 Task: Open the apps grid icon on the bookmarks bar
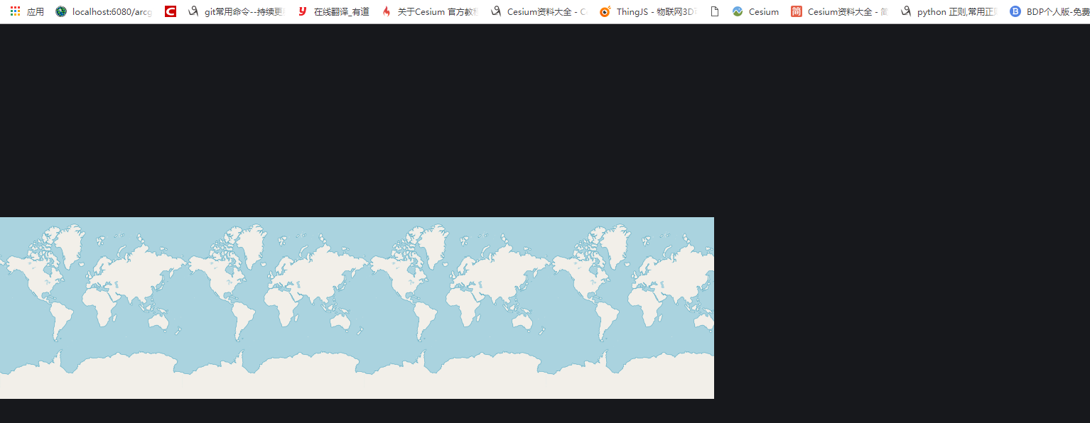pos(14,11)
